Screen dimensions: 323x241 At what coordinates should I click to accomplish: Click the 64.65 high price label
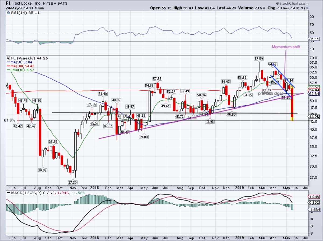point(272,64)
